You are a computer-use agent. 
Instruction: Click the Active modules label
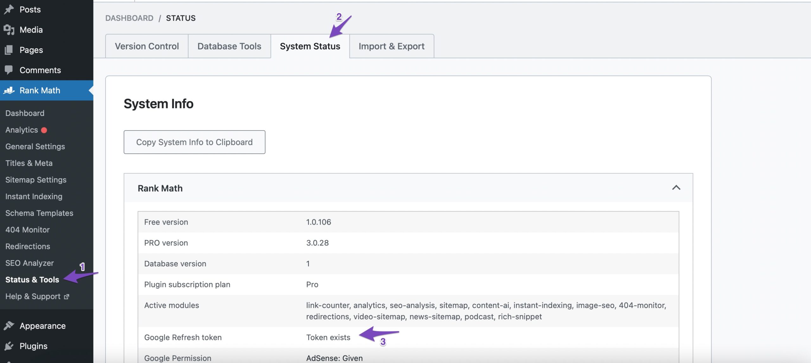(x=171, y=305)
